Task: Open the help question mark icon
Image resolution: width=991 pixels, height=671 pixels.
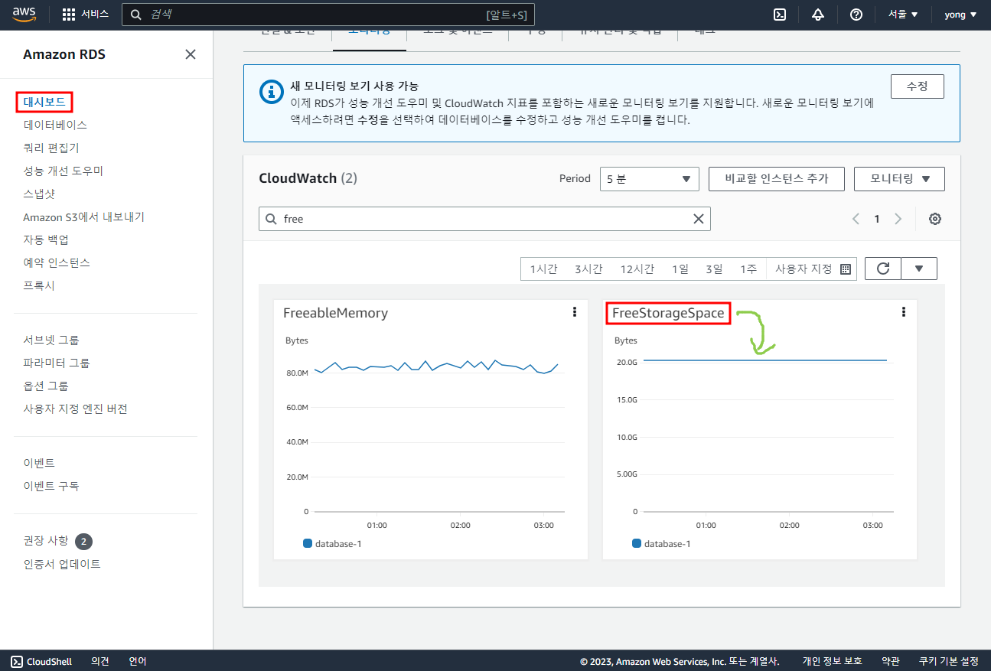Action: [x=856, y=15]
